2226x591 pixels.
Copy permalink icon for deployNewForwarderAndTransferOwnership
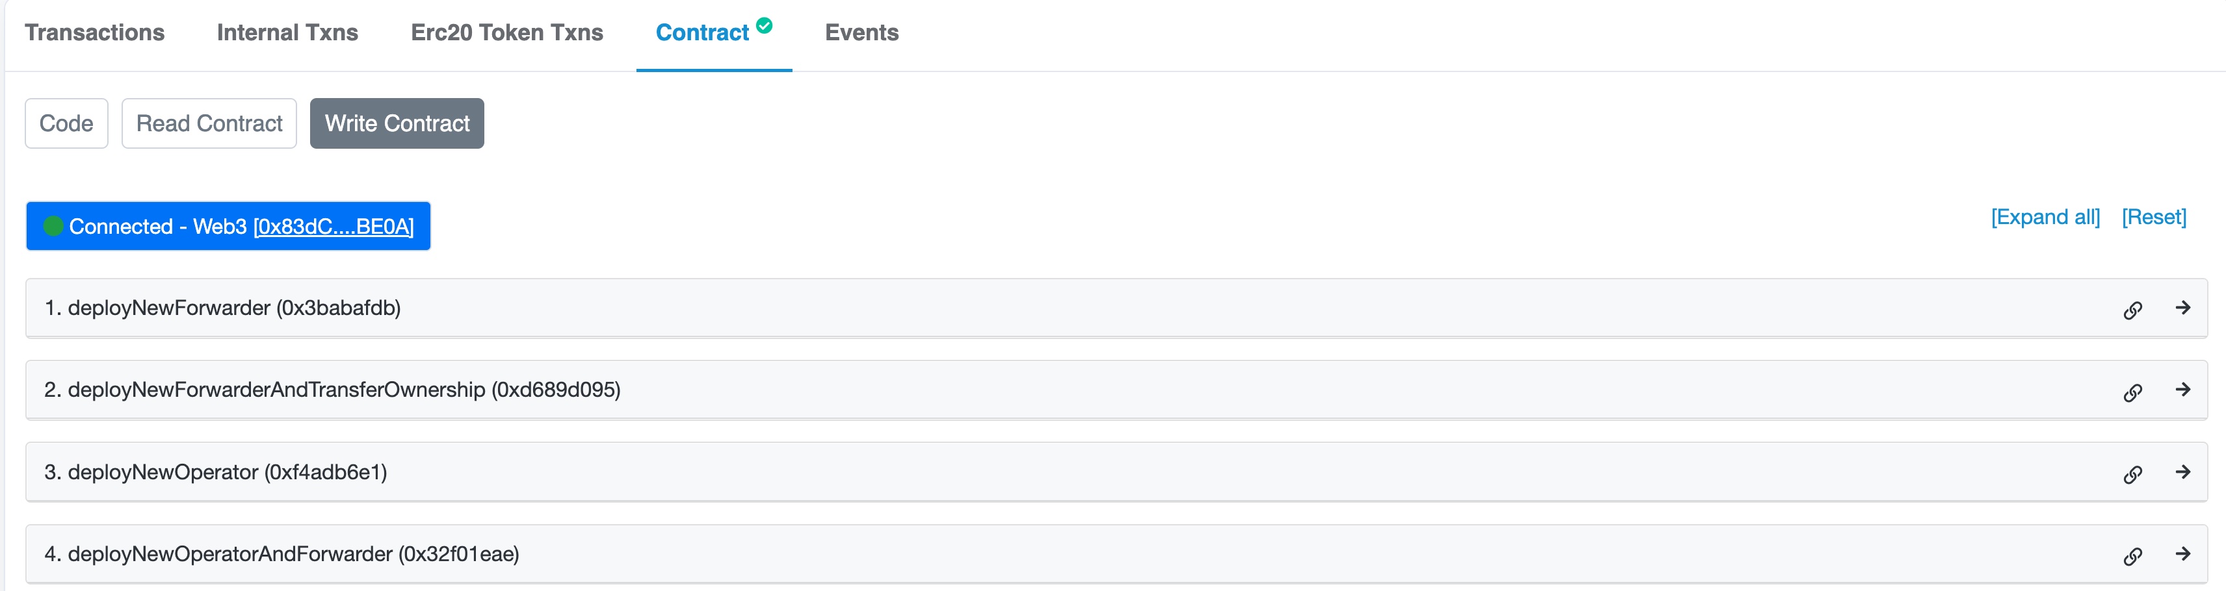click(x=2132, y=392)
